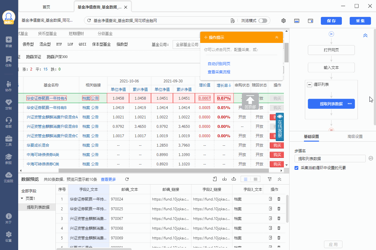Open the 查看更多 link in data preview

coord(108,180)
